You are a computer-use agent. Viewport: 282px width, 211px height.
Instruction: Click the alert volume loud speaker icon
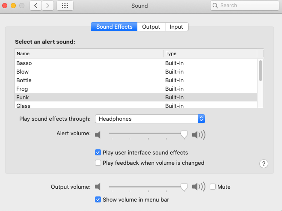click(x=199, y=135)
